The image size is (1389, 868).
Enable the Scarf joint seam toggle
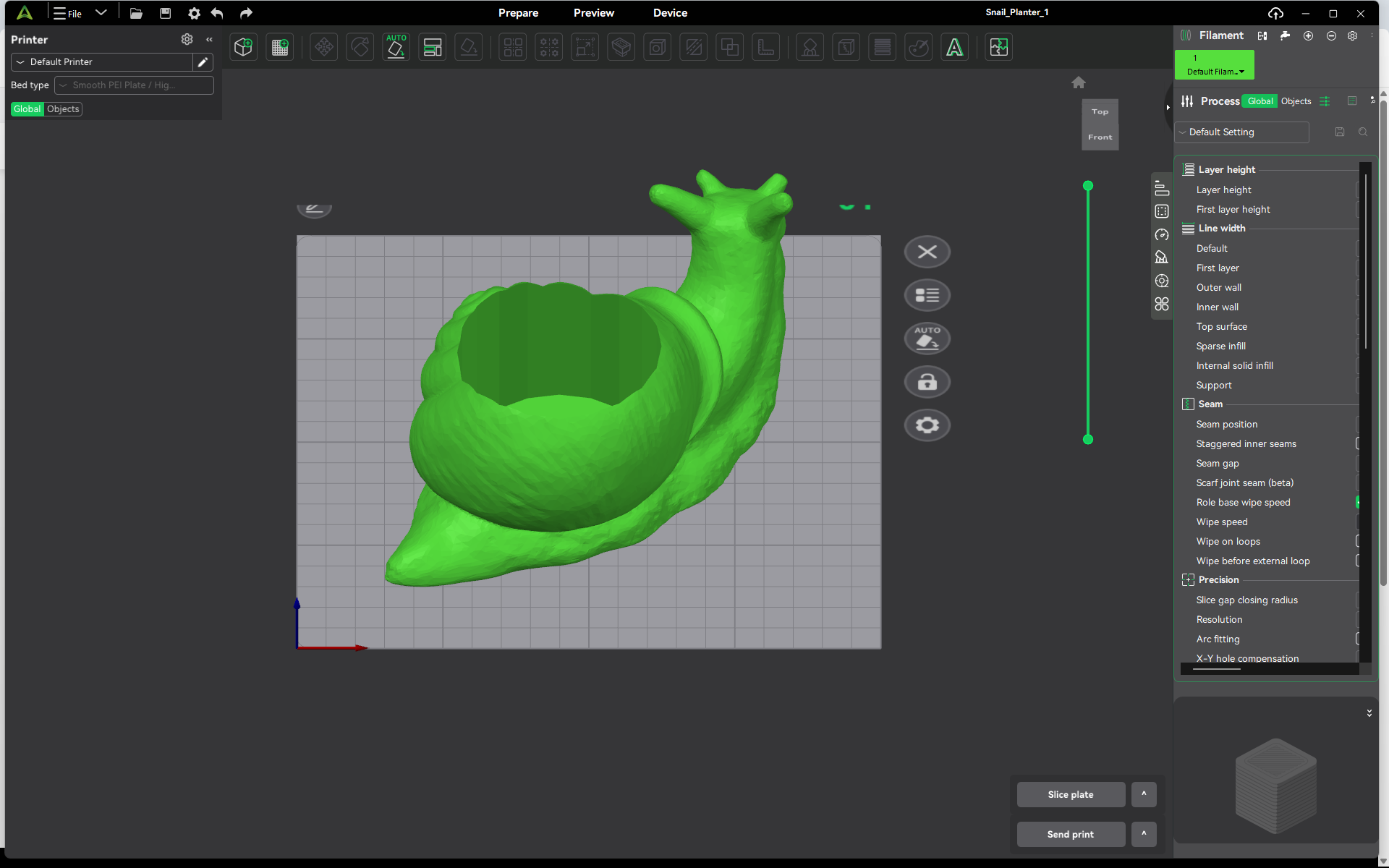coord(1359,482)
